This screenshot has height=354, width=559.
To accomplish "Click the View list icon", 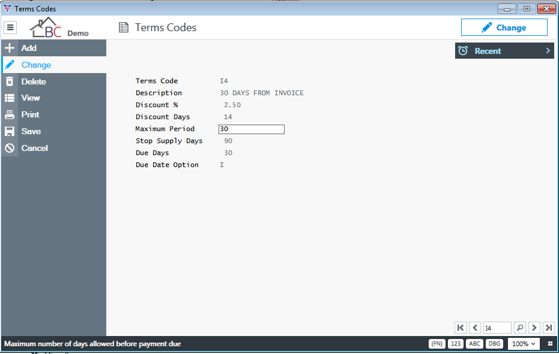I will pos(10,98).
